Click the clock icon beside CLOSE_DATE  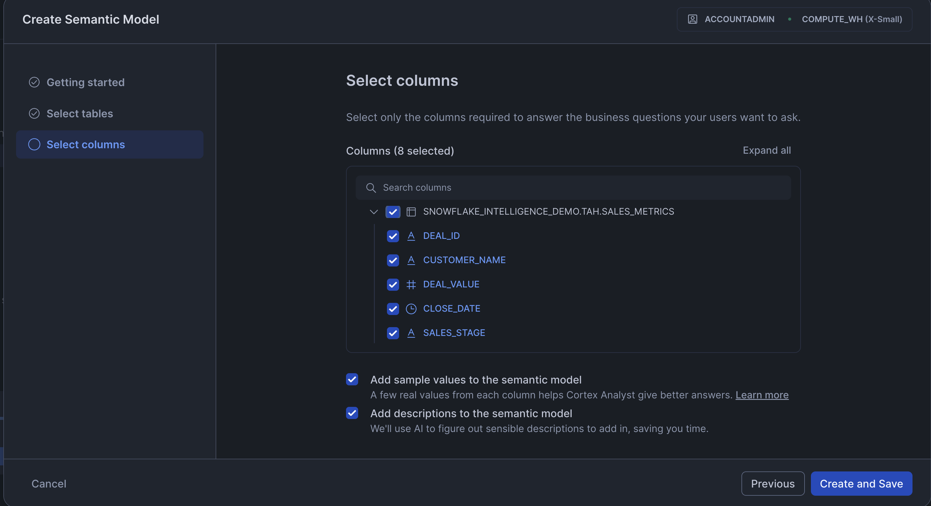[x=411, y=309]
